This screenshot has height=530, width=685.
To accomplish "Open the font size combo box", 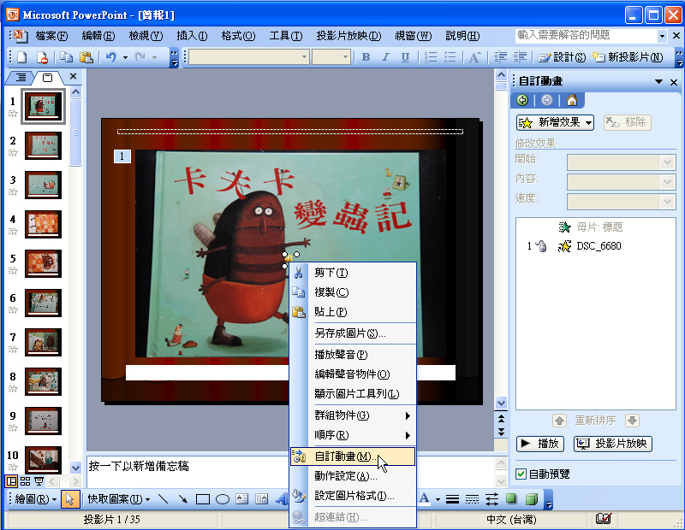I will tap(331, 57).
